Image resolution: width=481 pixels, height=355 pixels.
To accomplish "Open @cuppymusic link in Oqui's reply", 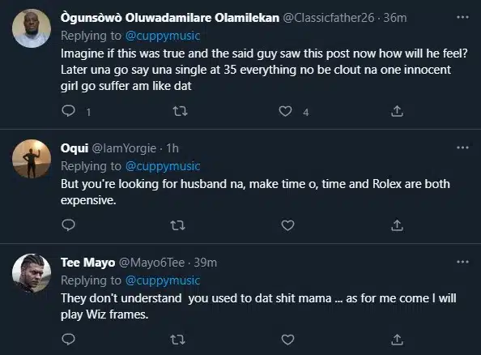I will [x=163, y=166].
